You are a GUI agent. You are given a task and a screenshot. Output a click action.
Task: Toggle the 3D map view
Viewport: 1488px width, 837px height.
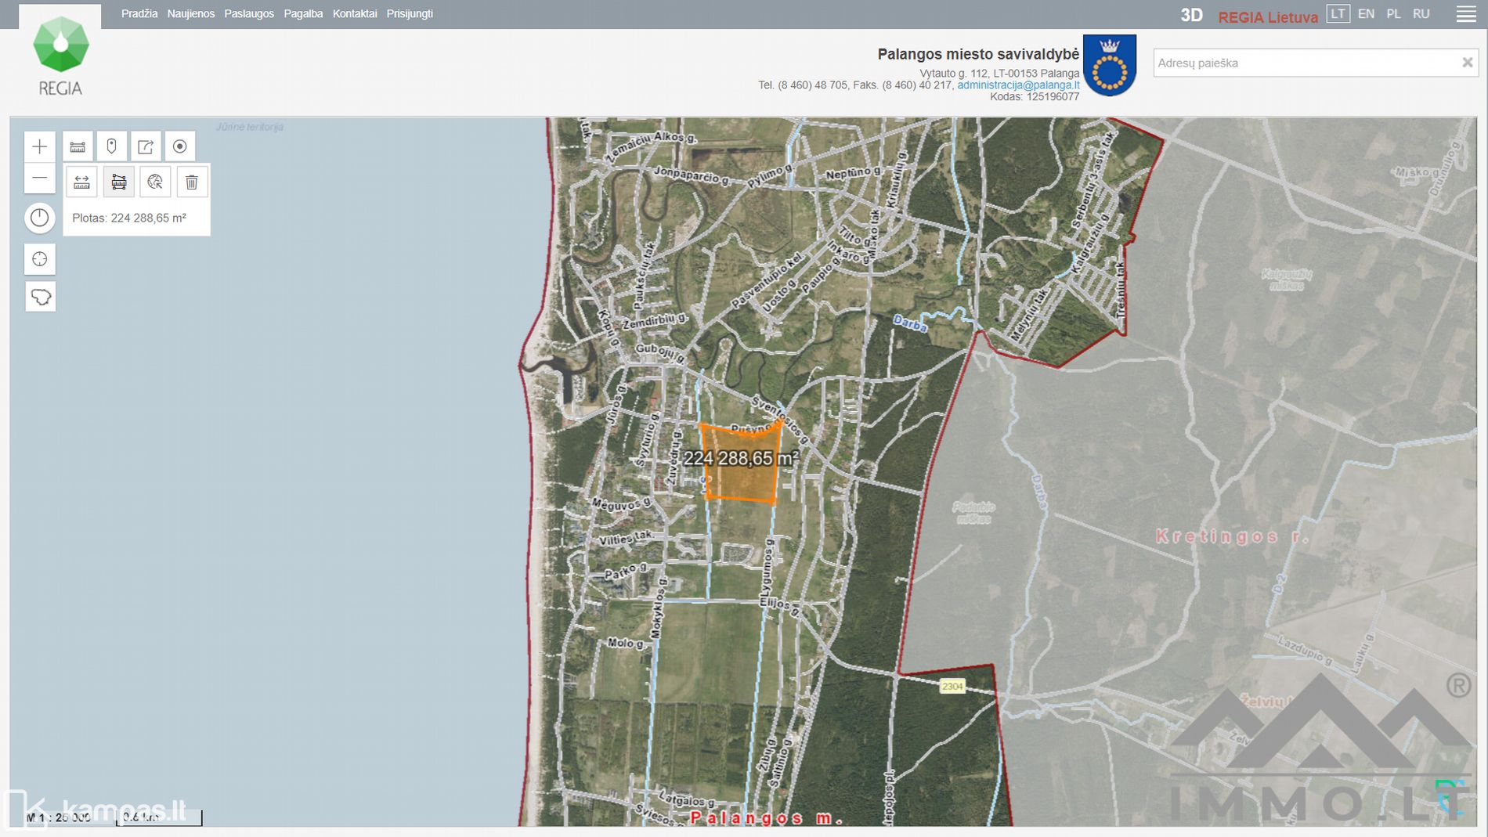click(x=1191, y=16)
